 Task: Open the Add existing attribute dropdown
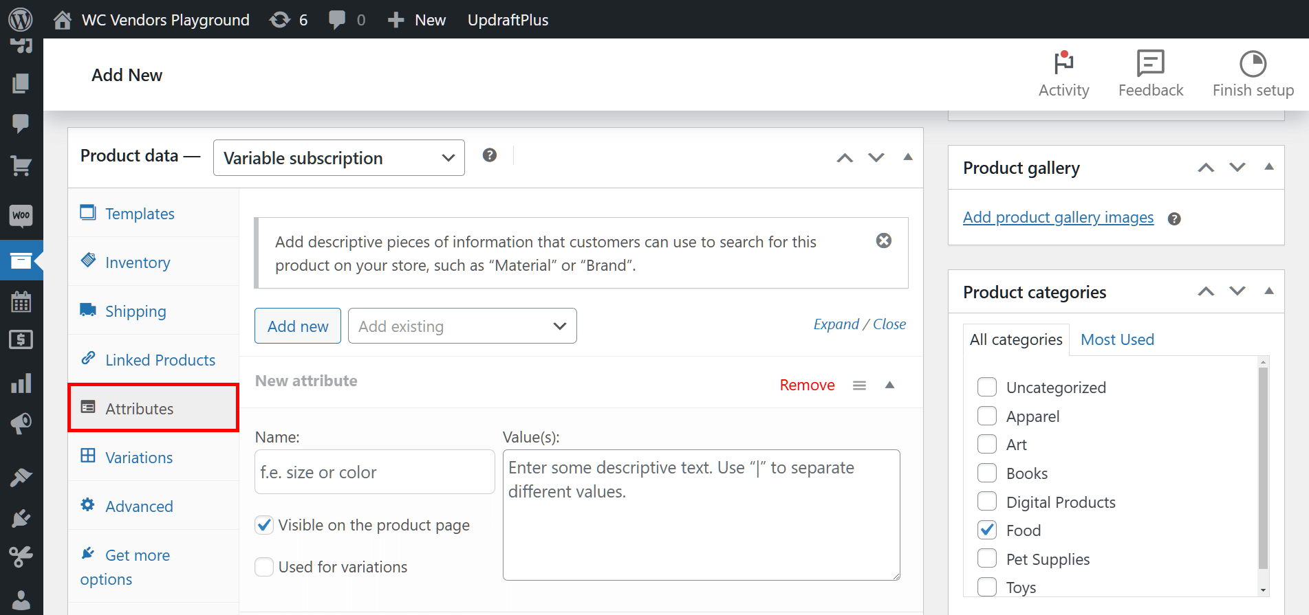pos(462,326)
